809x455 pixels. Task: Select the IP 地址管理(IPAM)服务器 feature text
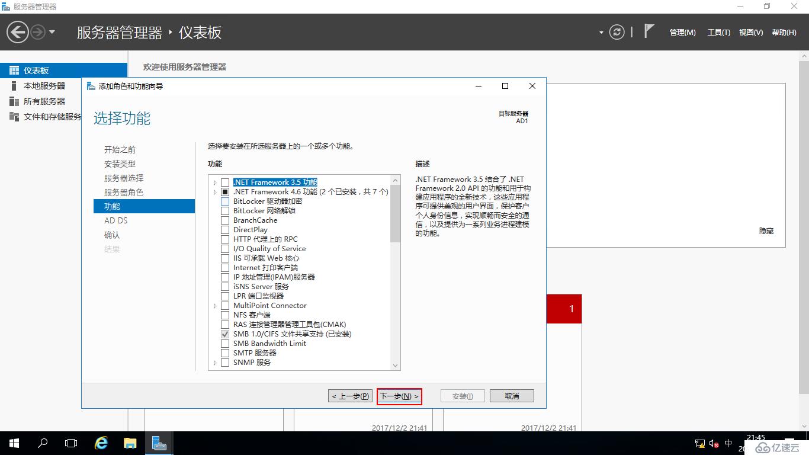point(274,277)
